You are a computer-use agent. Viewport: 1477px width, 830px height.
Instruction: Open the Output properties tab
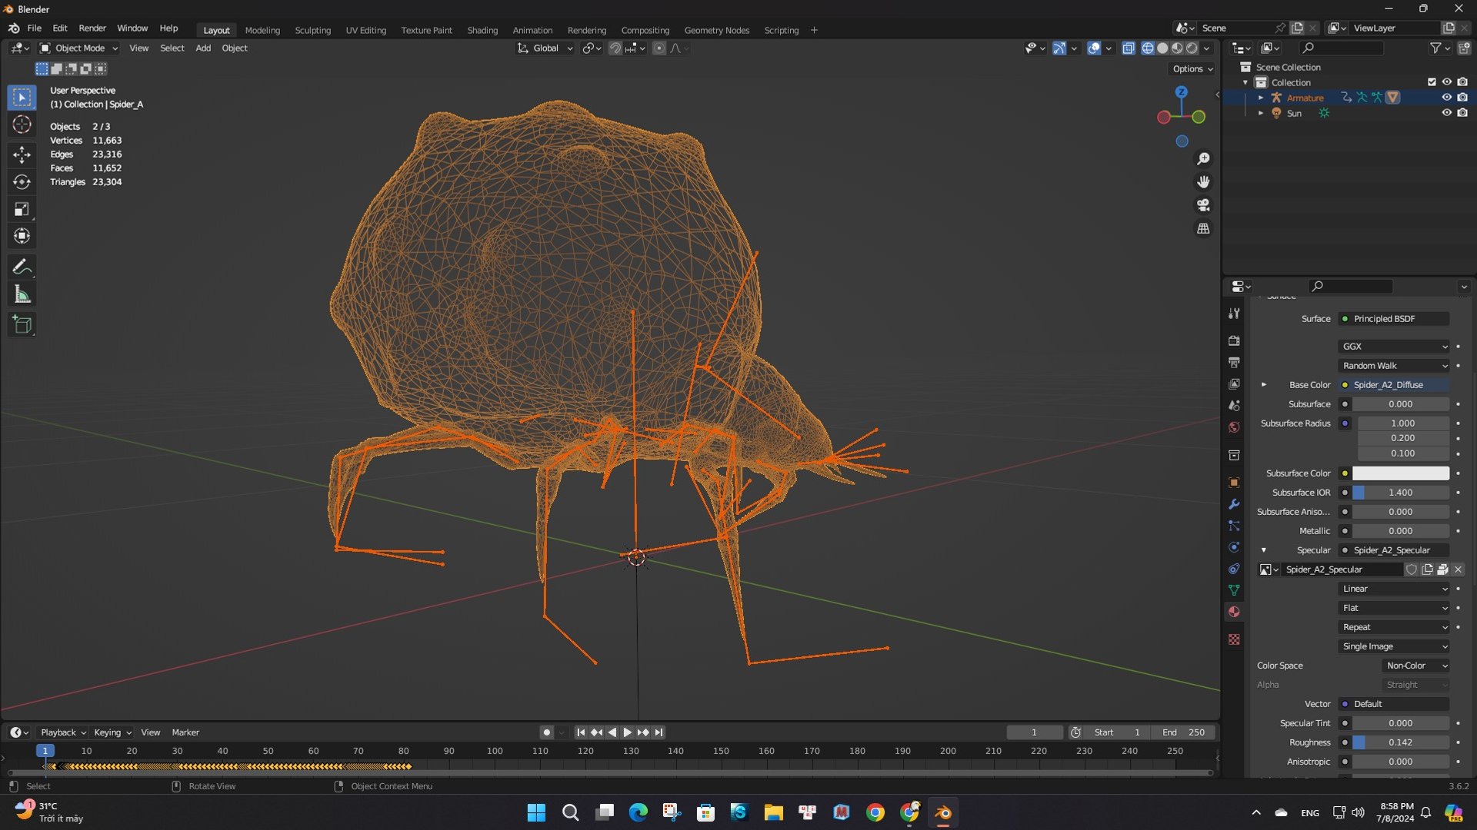click(1234, 362)
